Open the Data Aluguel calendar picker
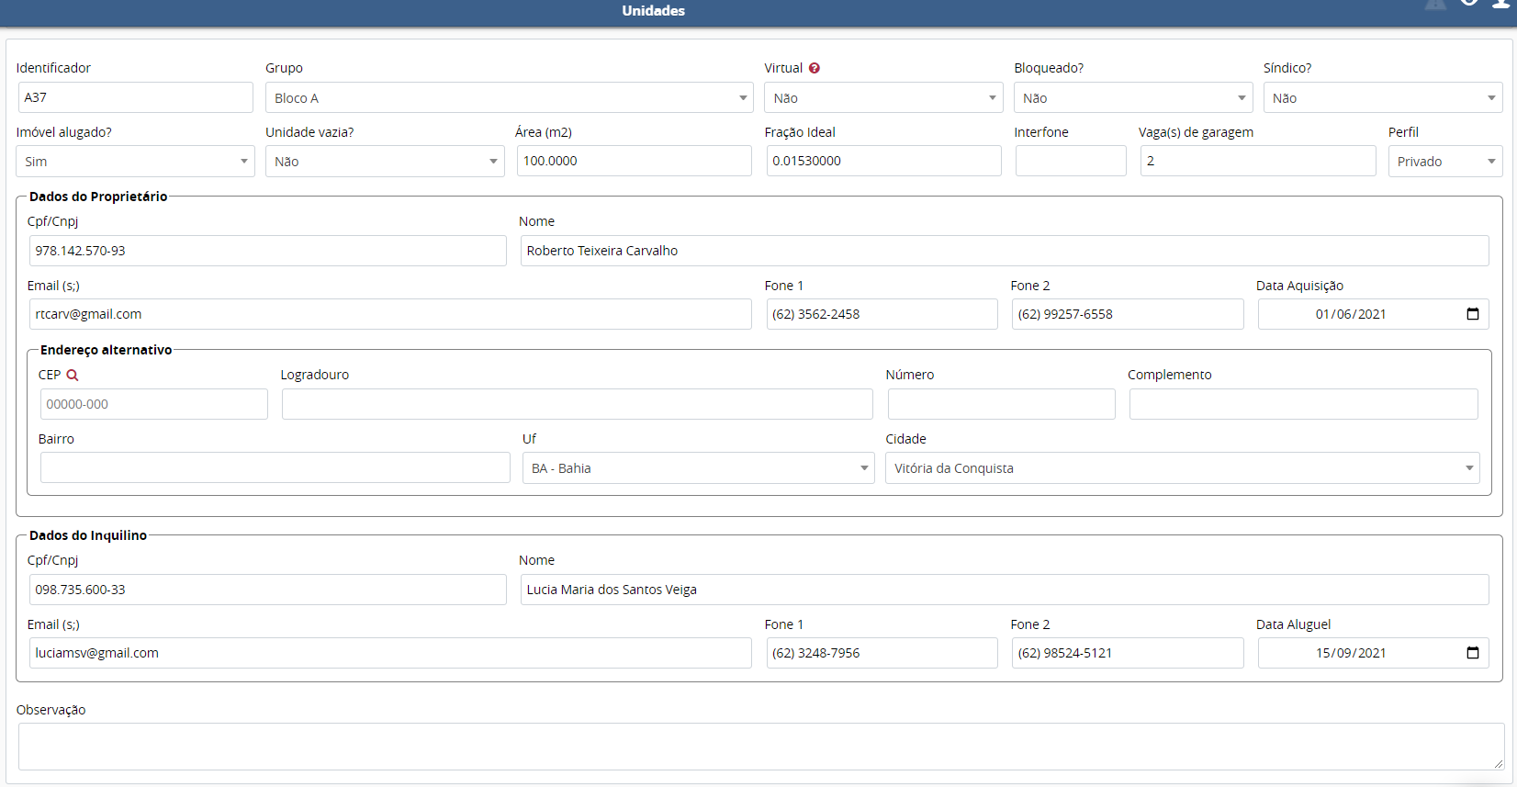 (1473, 653)
